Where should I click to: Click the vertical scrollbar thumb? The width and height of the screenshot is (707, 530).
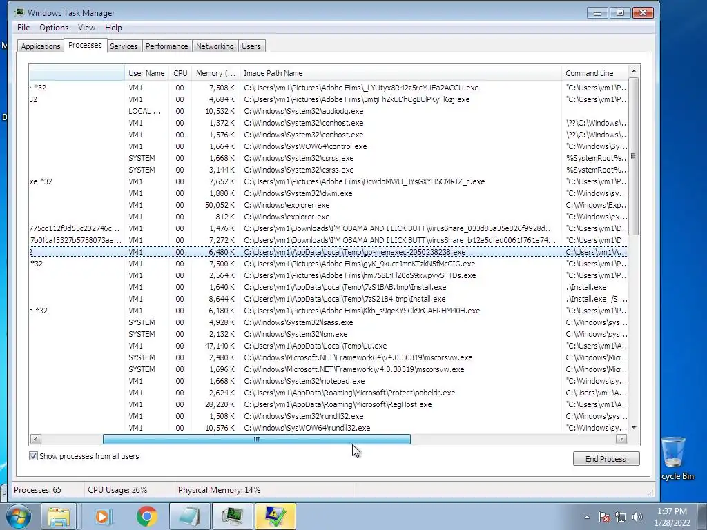tap(634, 156)
